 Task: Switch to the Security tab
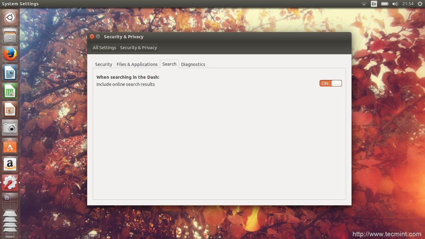(104, 64)
